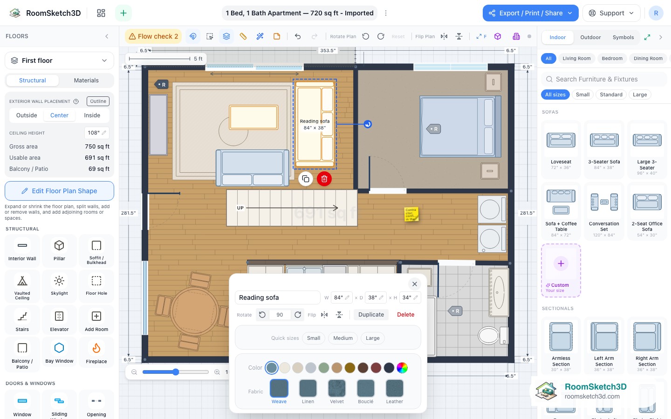Click Delete in the sofa properties
Viewport: 671px width, 419px height.
405,315
